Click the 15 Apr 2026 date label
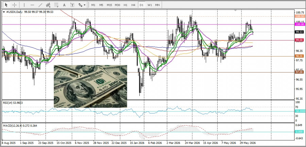This screenshot has height=147, width=306. pyautogui.click(x=210, y=143)
